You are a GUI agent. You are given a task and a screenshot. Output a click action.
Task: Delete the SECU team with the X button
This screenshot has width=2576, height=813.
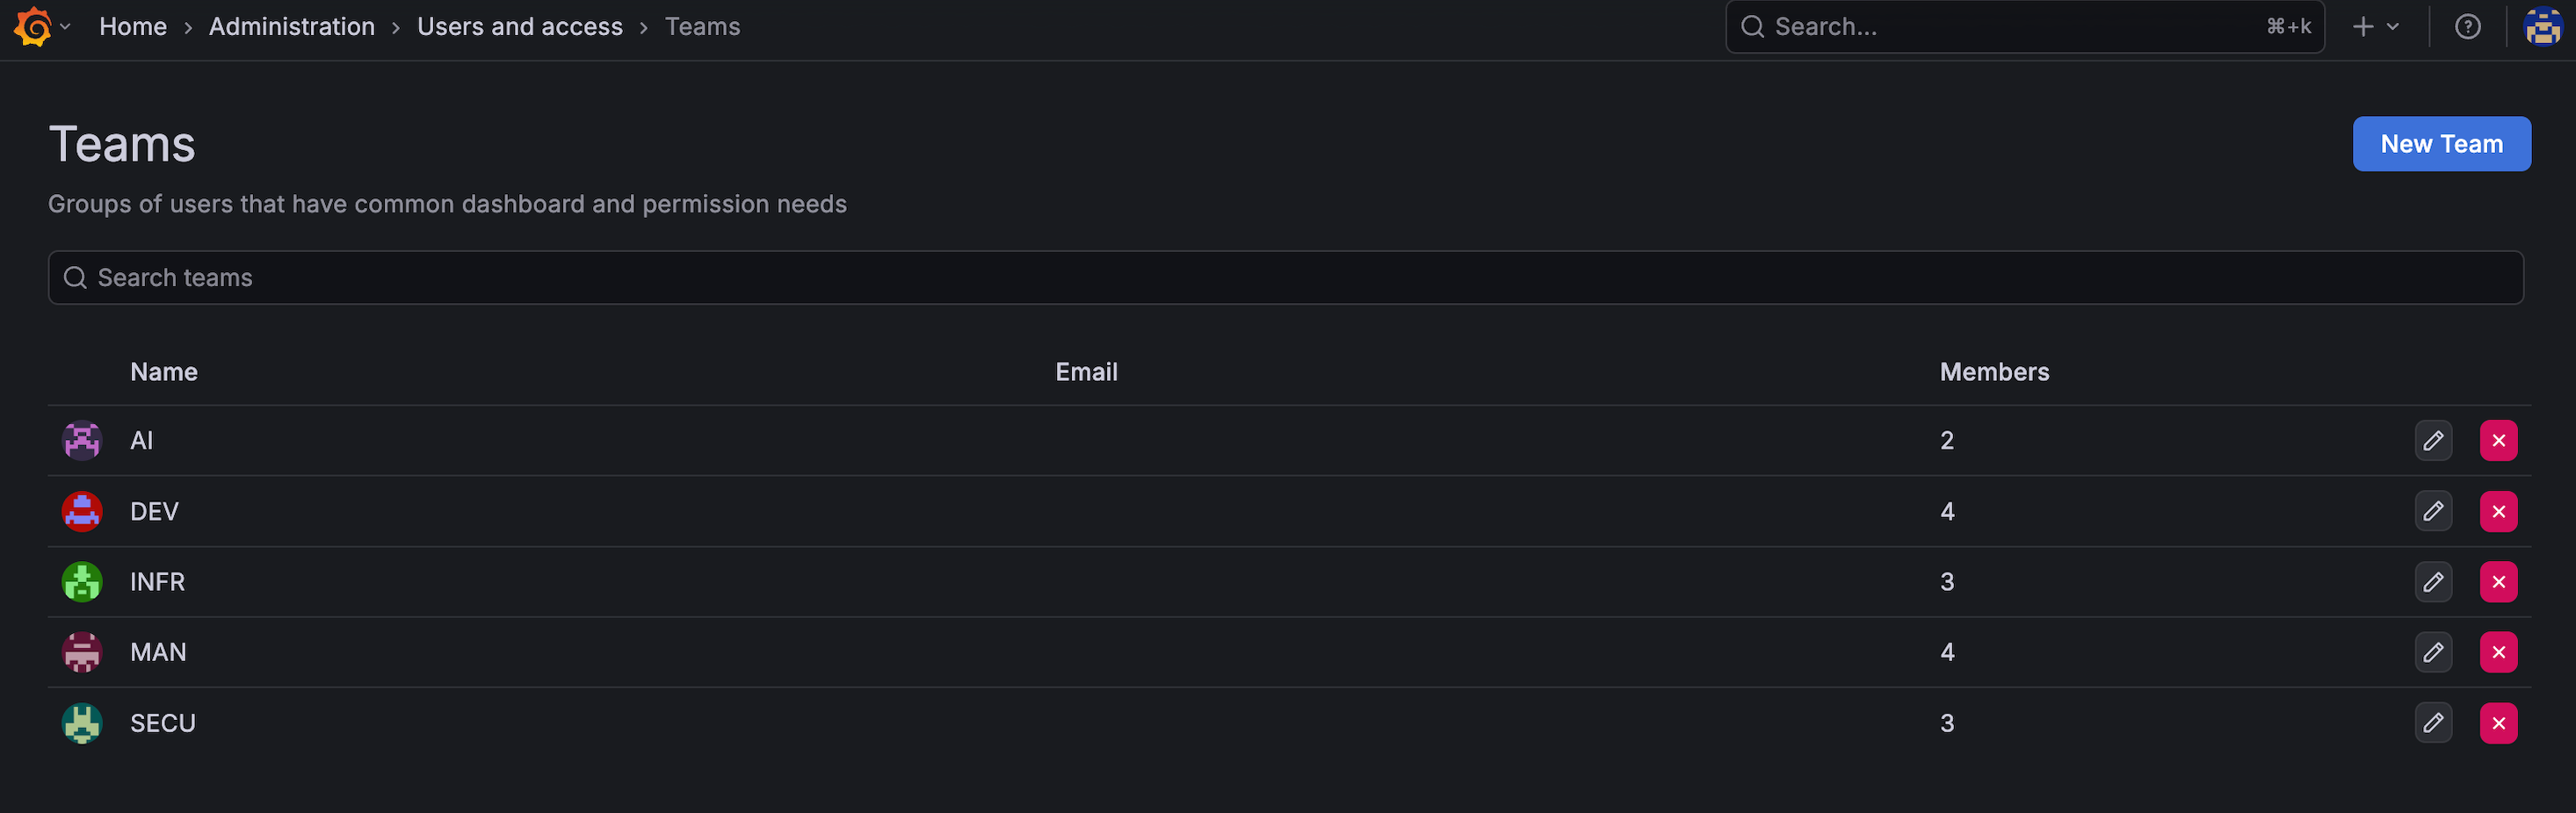[x=2498, y=723]
